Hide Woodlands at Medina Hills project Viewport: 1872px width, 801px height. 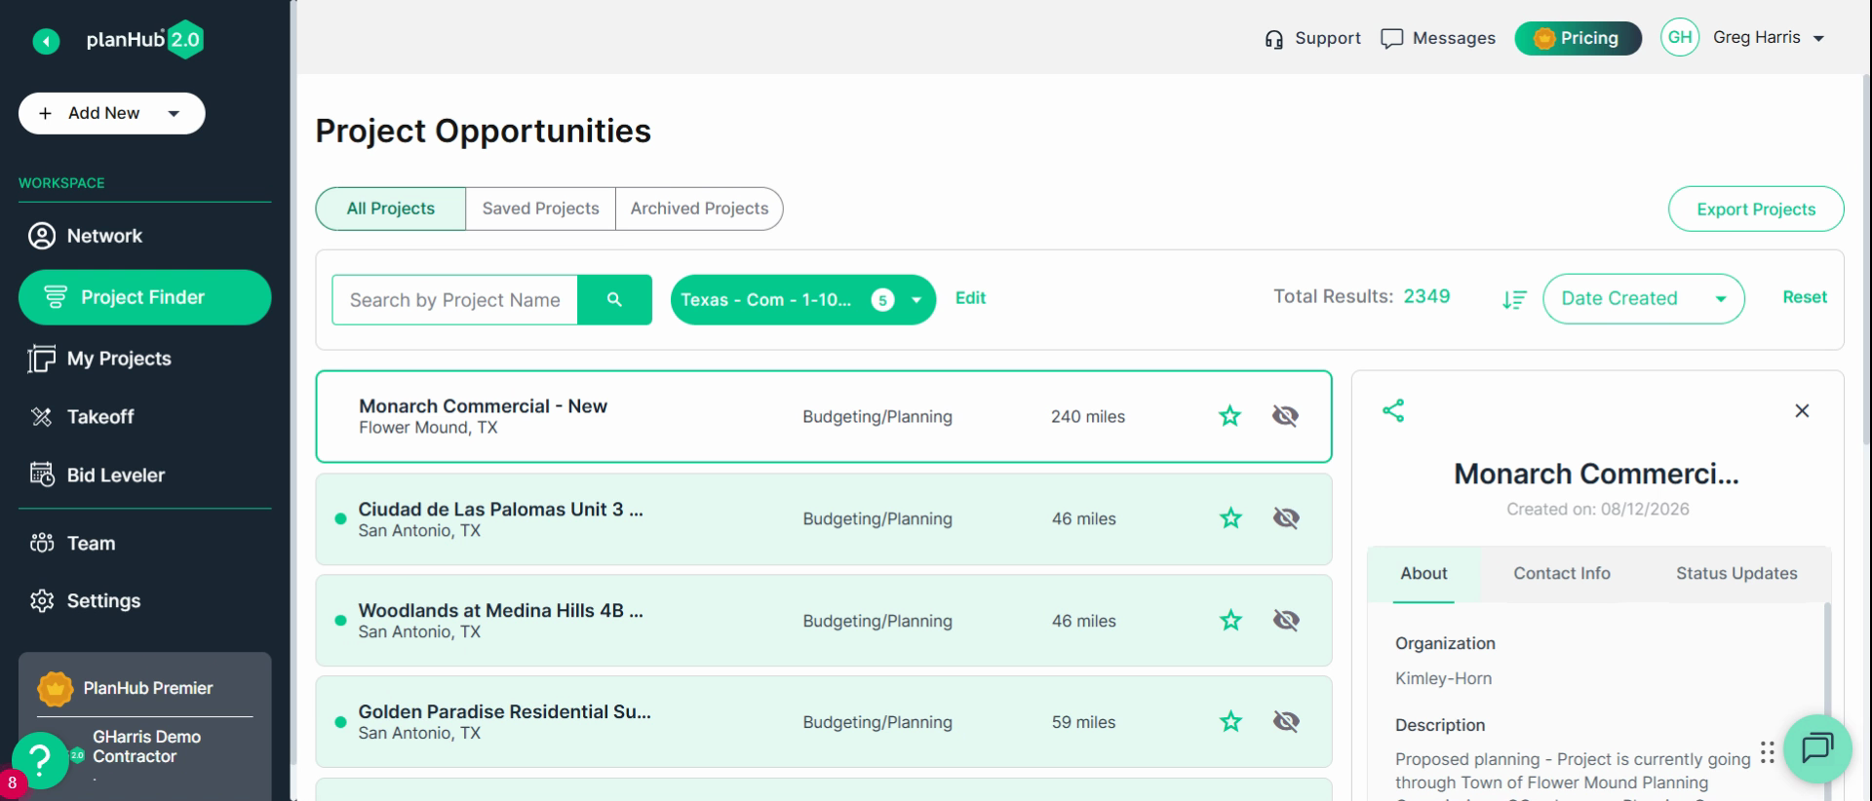coord(1286,620)
